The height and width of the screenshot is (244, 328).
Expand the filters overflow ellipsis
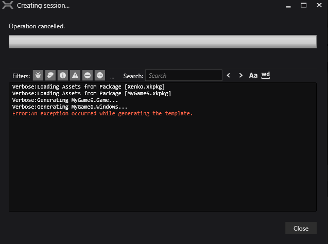112,77
